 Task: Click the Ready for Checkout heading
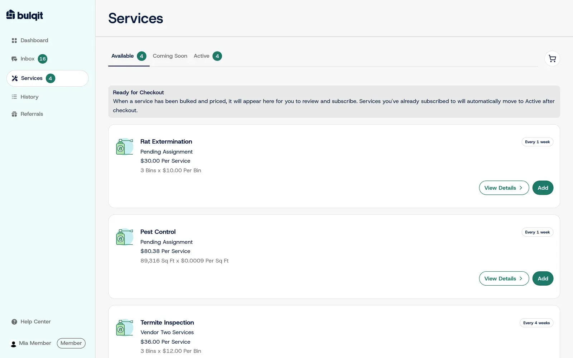pos(138,92)
